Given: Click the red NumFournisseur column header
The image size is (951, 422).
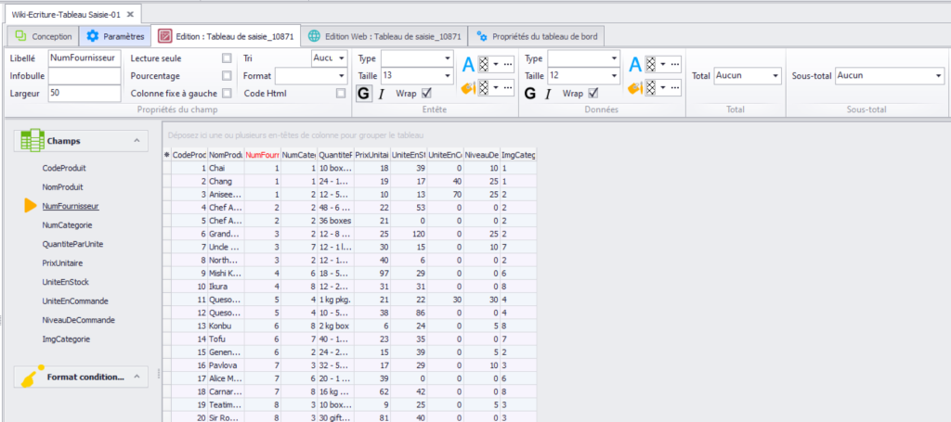Looking at the screenshot, I should point(263,155).
